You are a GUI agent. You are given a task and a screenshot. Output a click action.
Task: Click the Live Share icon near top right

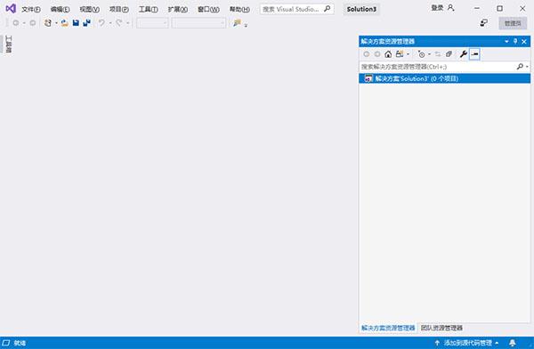(483, 23)
